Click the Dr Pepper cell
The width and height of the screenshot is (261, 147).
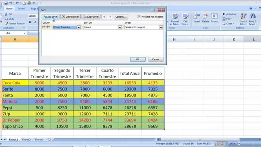pyautogui.click(x=15, y=120)
